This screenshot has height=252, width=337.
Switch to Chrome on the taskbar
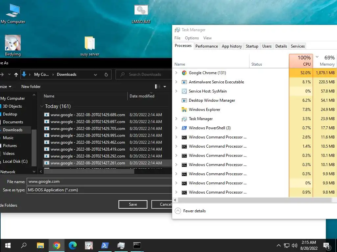point(57,245)
